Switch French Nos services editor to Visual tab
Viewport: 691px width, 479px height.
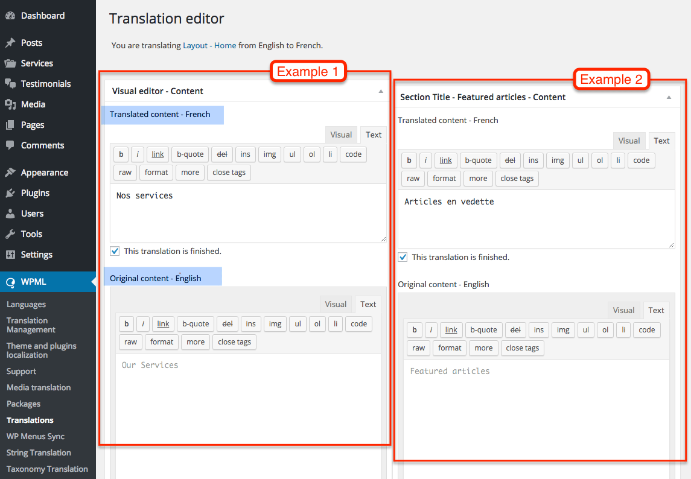(341, 135)
